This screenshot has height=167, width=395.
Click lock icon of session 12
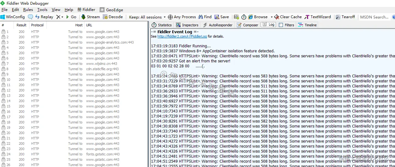[x=3, y=90]
